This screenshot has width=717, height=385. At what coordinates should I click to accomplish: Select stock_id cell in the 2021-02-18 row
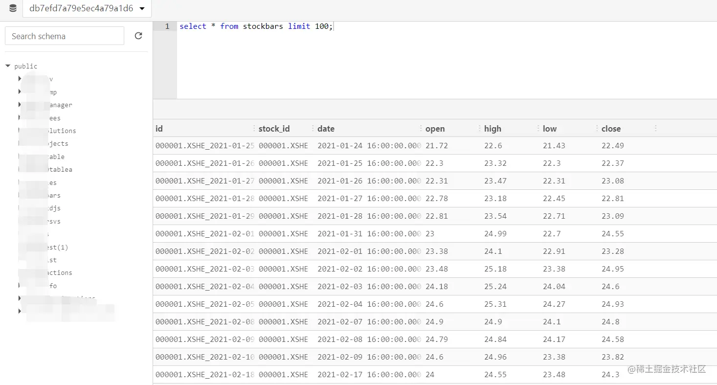283,374
